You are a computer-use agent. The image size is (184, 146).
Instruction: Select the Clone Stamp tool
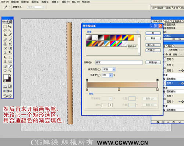(x=5, y=44)
